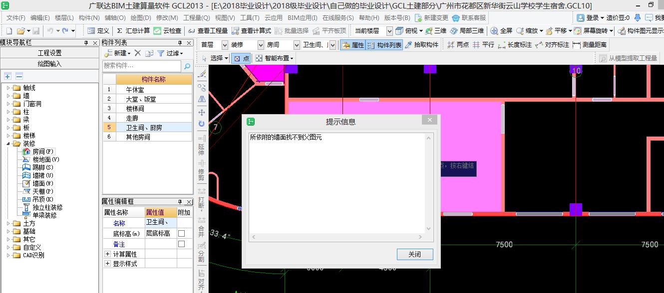Click the expand-all plus icon in navigation tree
The height and width of the screenshot is (293, 664).
click(x=7, y=76)
